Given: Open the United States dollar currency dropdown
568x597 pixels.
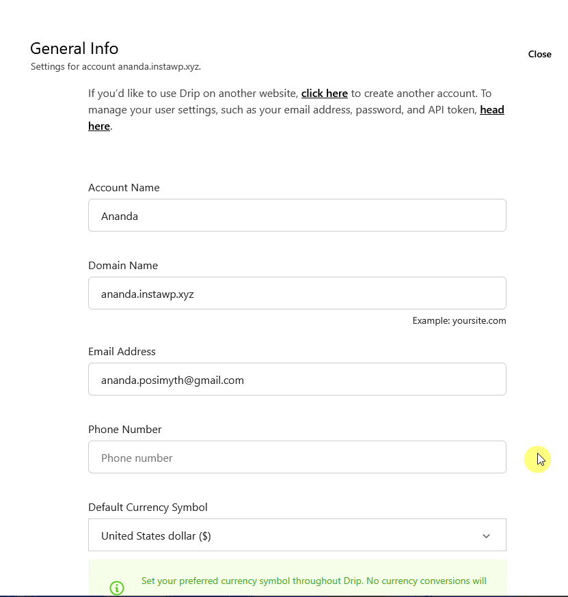Looking at the screenshot, I should tap(287, 535).
